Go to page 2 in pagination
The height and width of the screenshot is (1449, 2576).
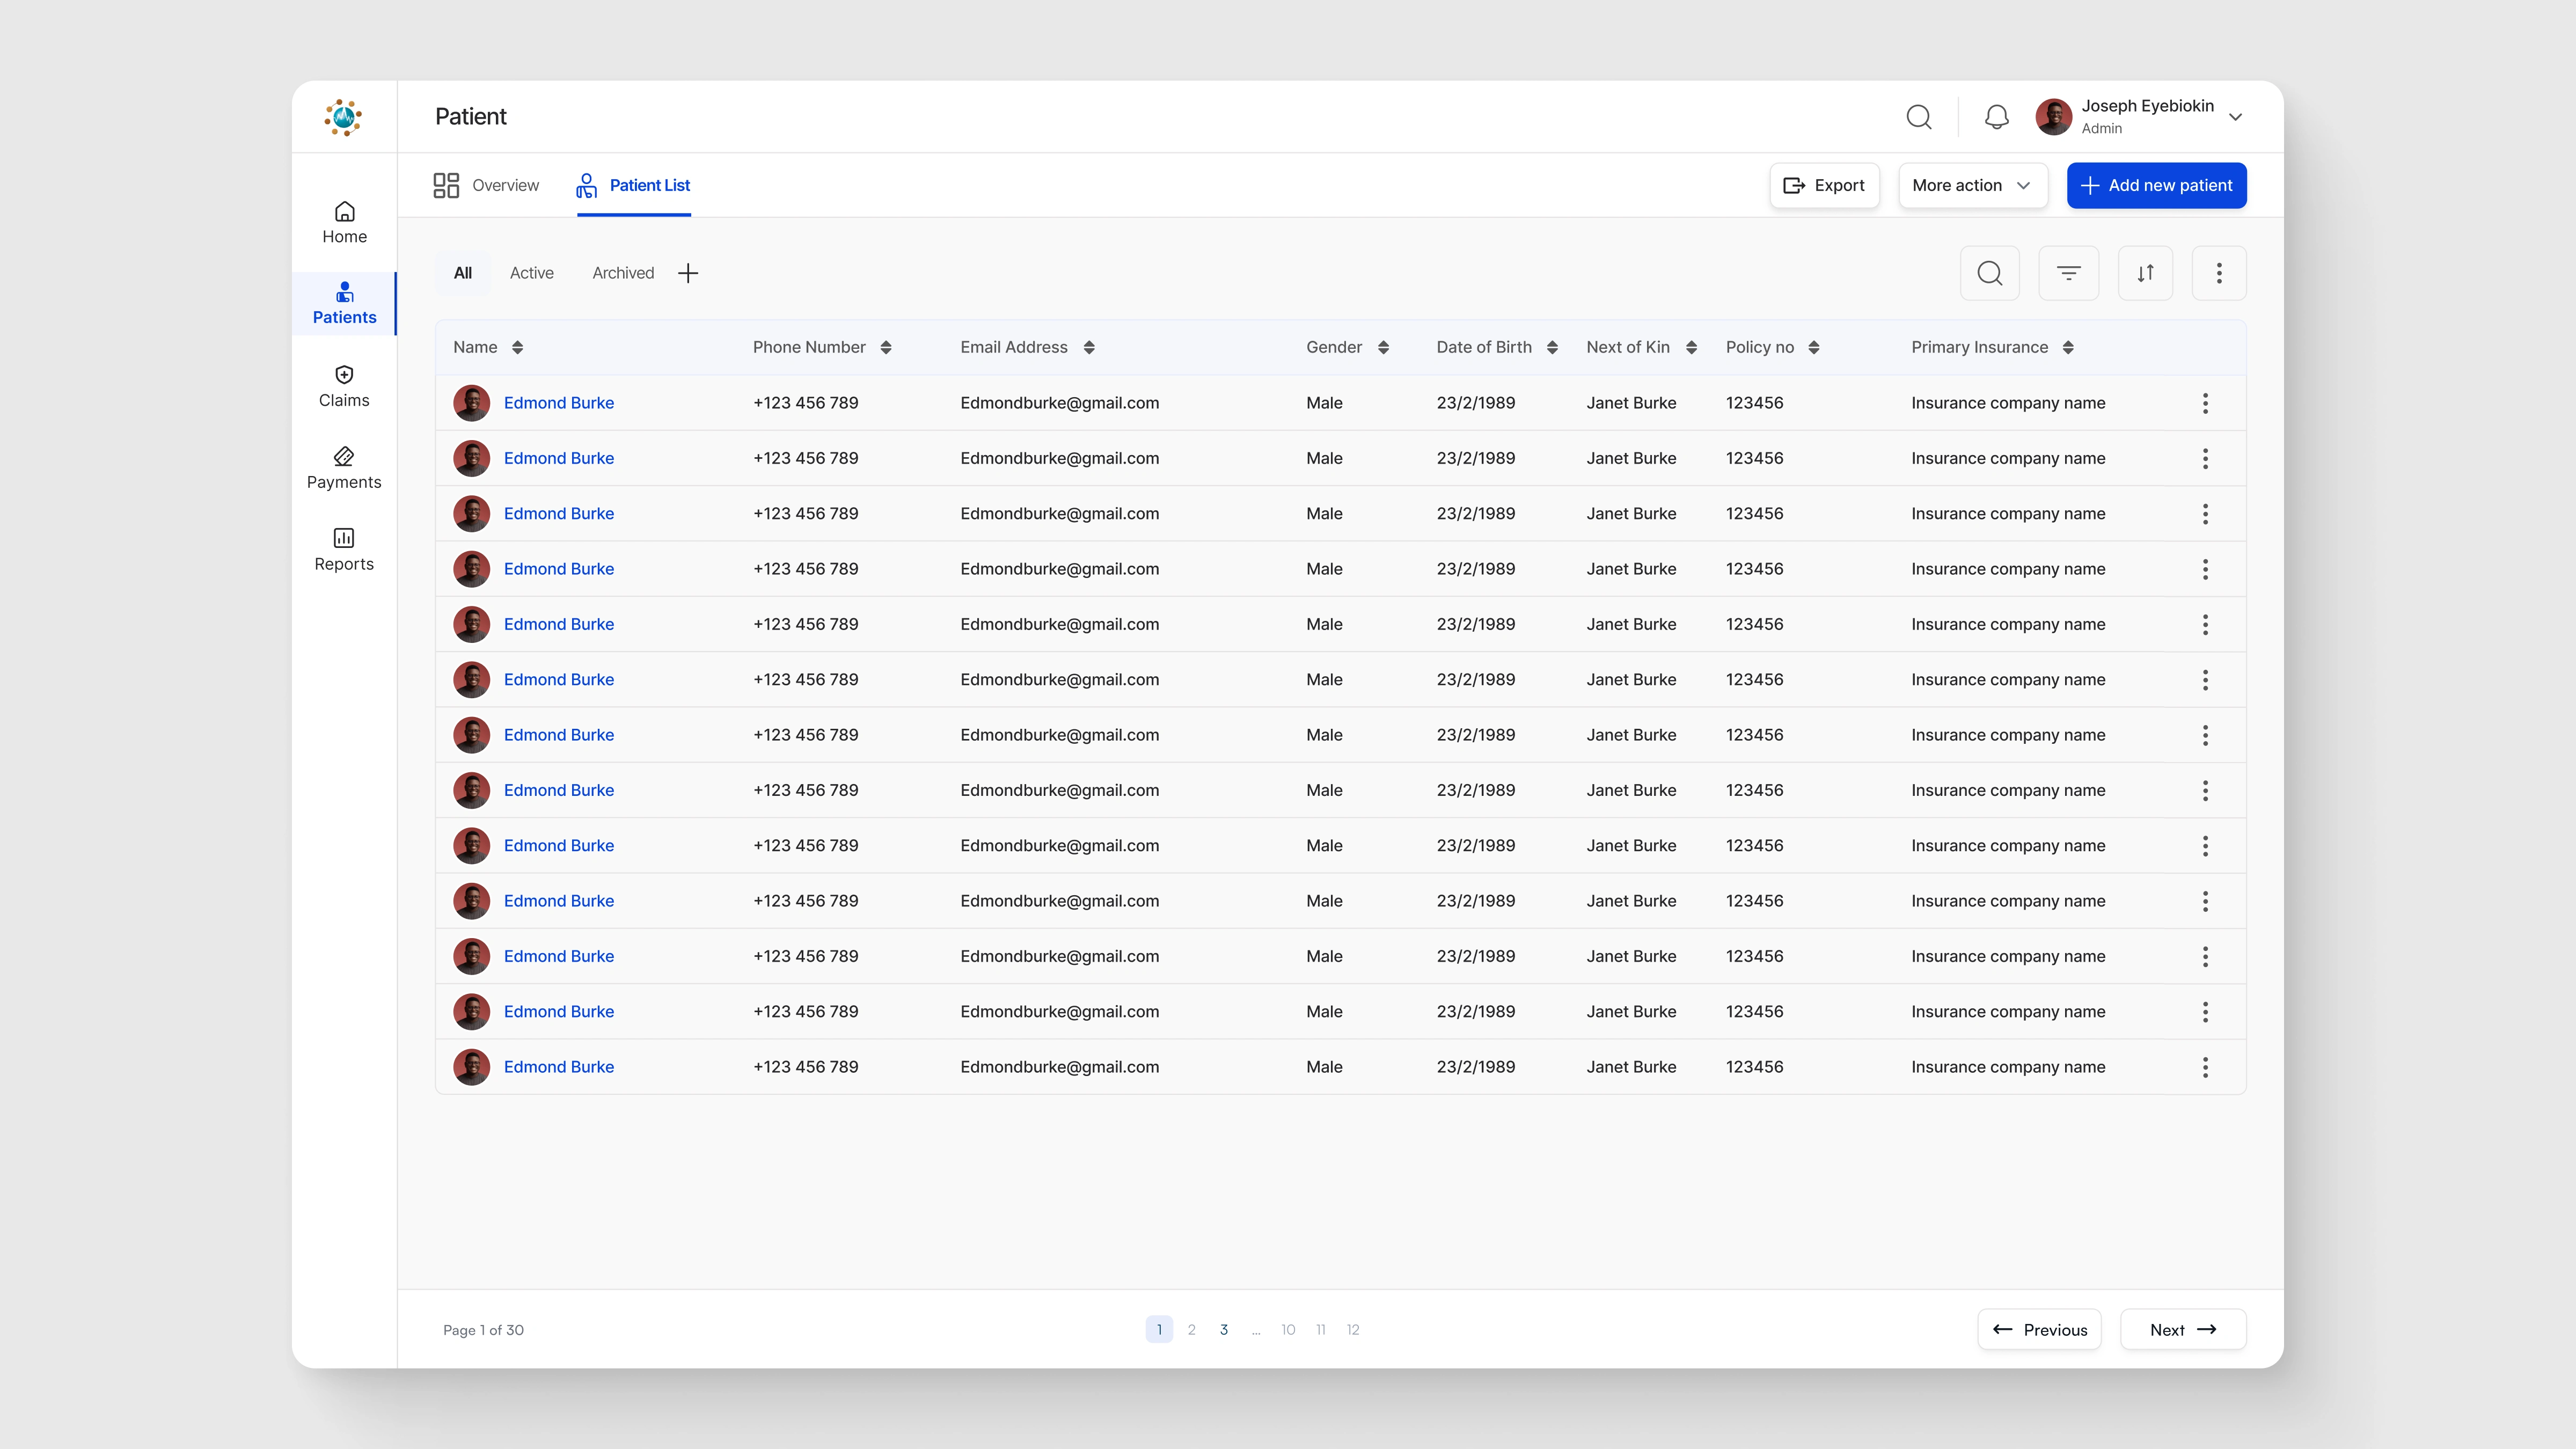[x=1191, y=1329]
